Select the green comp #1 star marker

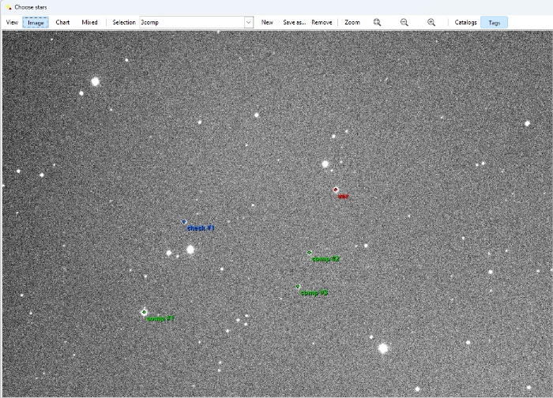tap(144, 313)
